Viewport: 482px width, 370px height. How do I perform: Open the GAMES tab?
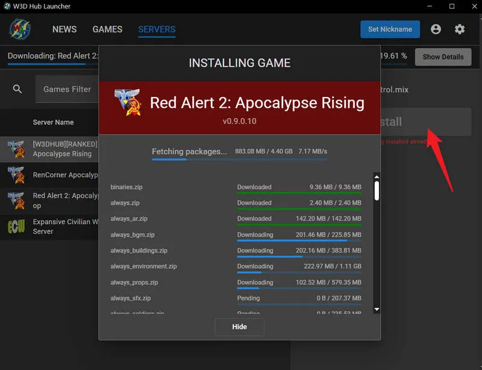107,29
